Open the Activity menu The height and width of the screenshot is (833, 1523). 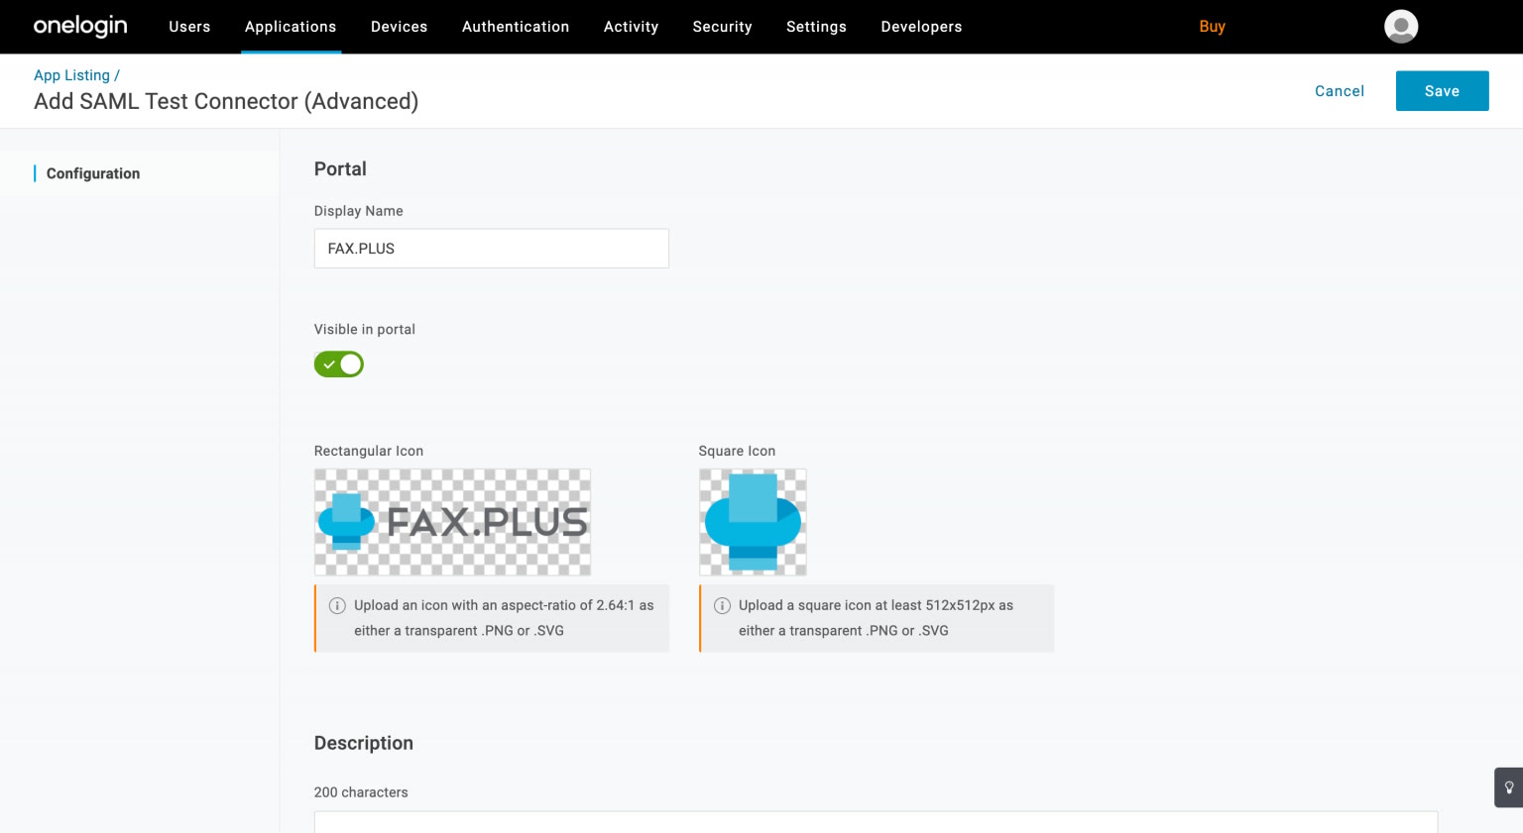tap(631, 27)
